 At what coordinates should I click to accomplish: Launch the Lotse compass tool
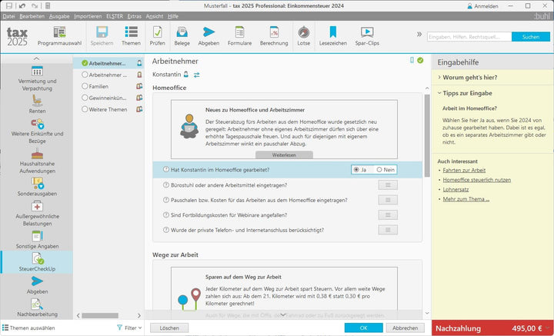tap(303, 36)
